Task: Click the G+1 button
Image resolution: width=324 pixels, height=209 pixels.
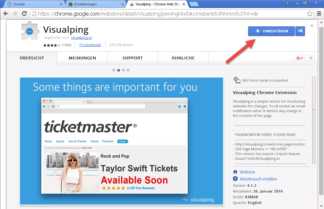Action: click(x=300, y=58)
